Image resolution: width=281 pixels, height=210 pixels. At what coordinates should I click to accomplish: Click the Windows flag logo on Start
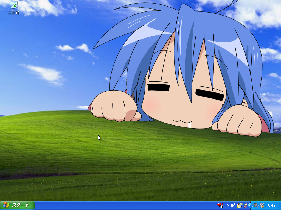pyautogui.click(x=6, y=205)
